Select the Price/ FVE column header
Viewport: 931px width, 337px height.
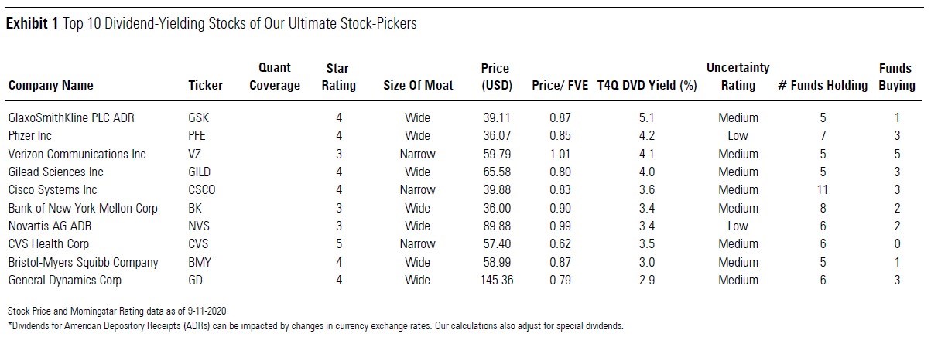pos(559,86)
